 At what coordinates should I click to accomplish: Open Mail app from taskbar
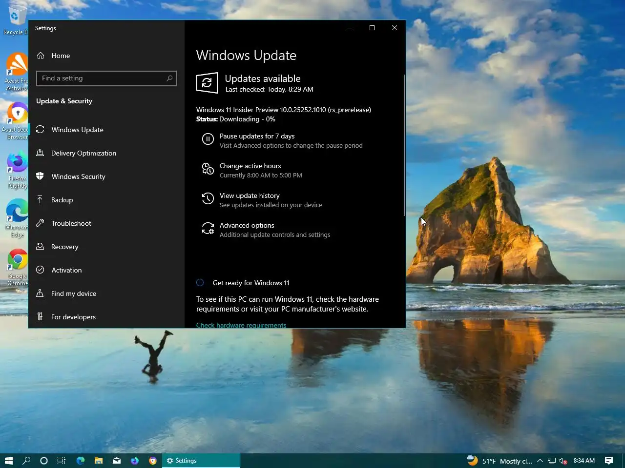click(116, 461)
